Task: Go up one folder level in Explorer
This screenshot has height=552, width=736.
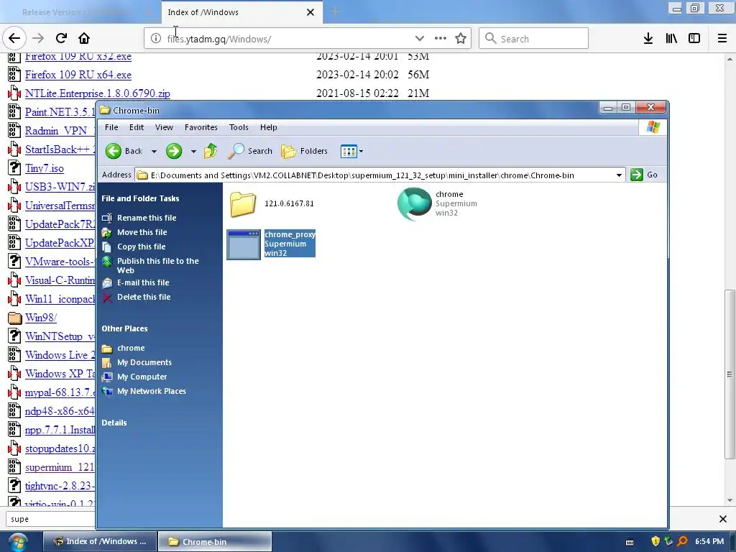Action: [x=211, y=151]
